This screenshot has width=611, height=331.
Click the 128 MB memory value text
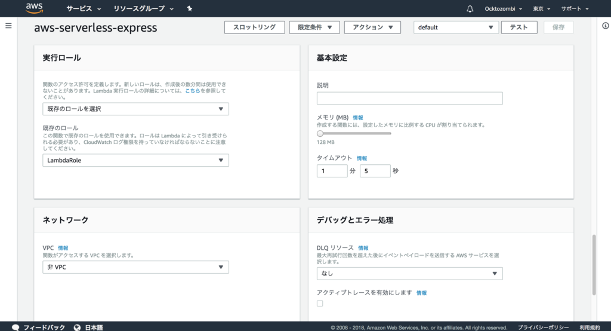click(x=325, y=142)
